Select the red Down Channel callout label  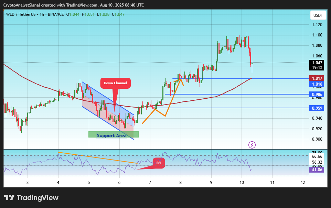click(116, 83)
